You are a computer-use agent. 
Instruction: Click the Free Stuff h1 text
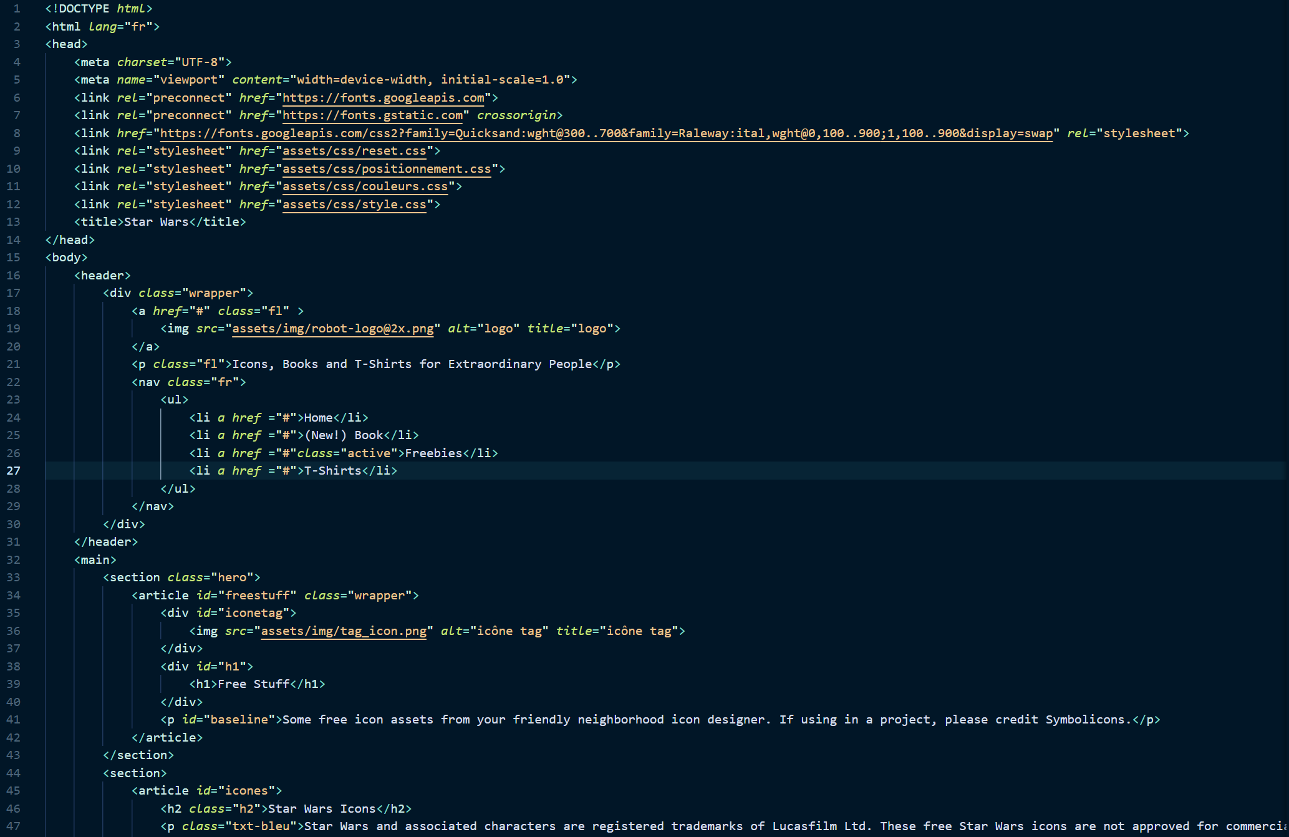click(253, 684)
